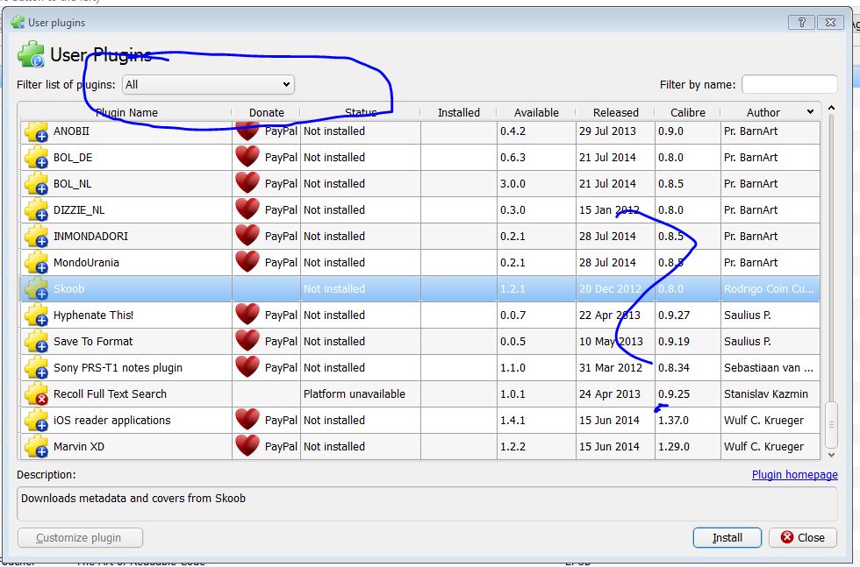
Task: Click the DIZZIE_NL plugin puzzle icon
Action: pyautogui.click(x=36, y=210)
